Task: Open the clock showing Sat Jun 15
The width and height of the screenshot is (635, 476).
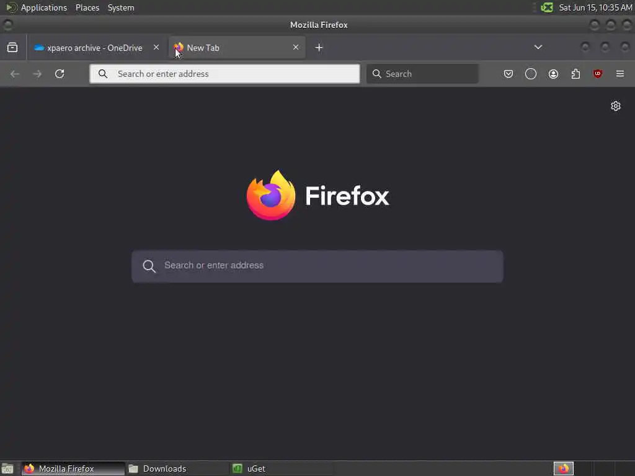Action: (x=596, y=7)
